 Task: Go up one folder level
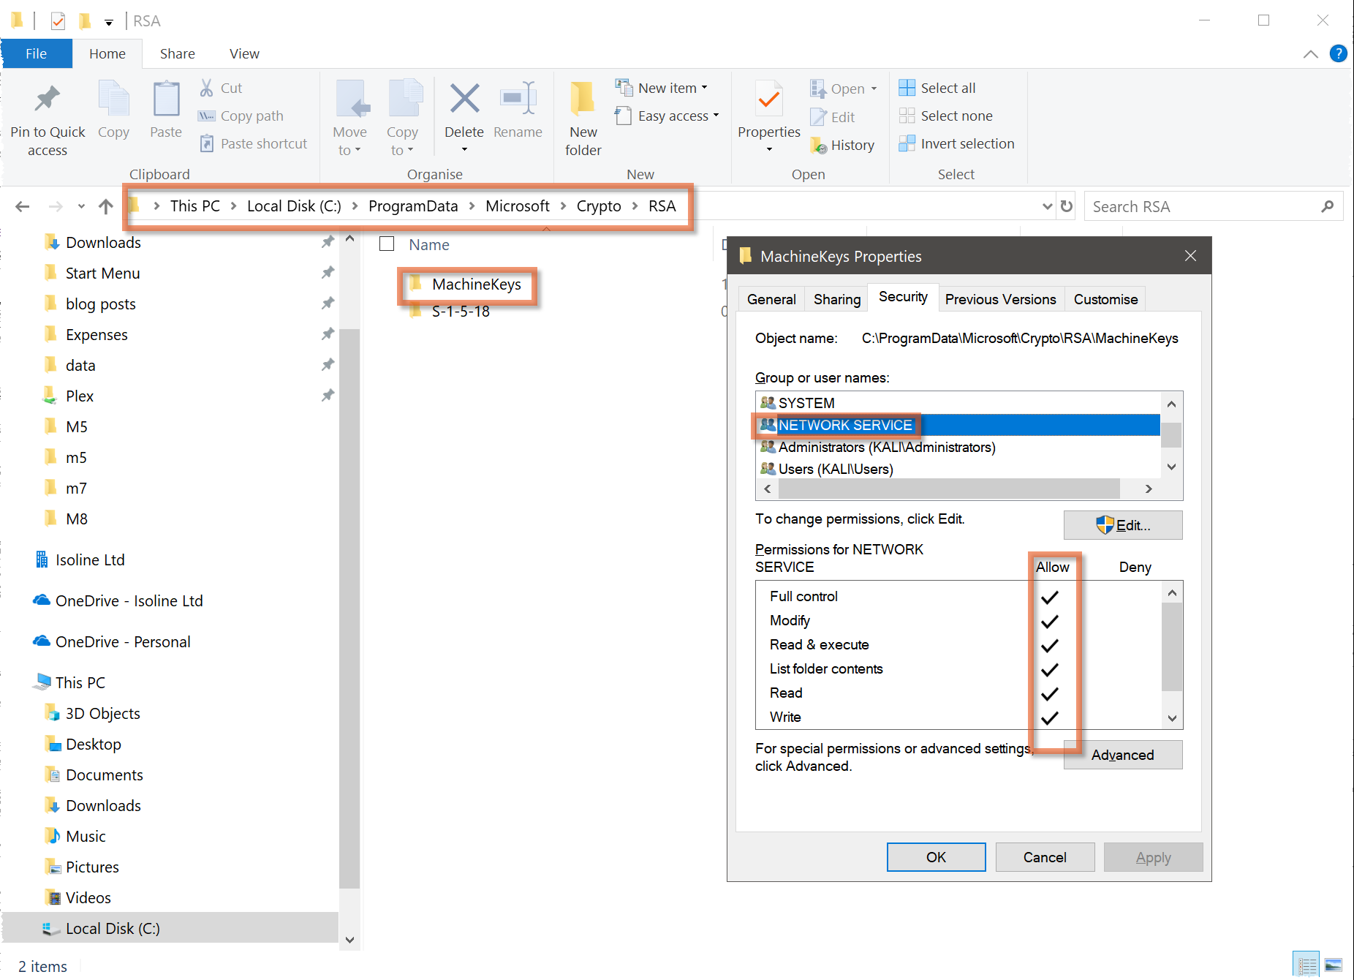coord(106,206)
